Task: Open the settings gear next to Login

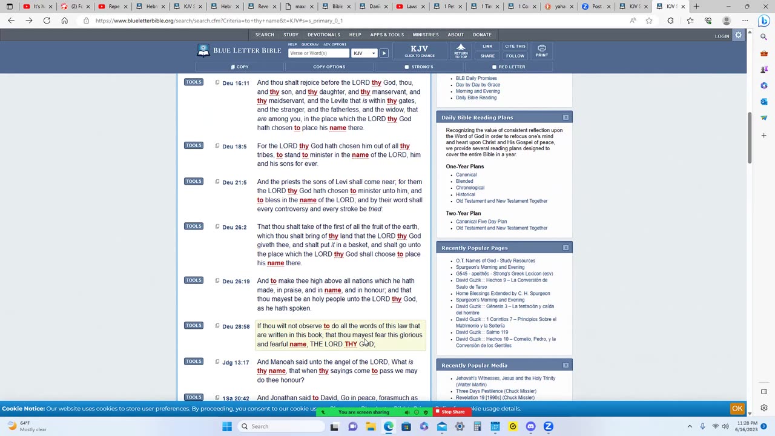Action: [x=738, y=36]
